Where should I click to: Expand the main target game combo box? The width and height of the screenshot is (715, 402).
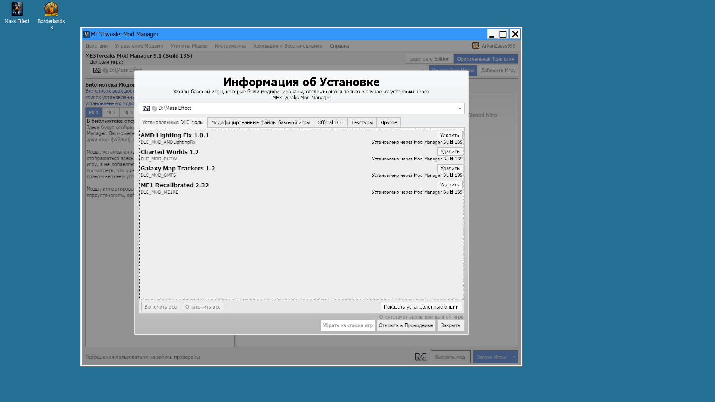point(422,70)
